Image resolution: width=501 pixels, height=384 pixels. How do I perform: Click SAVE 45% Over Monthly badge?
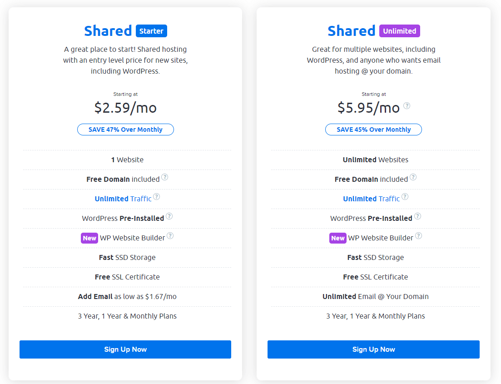(373, 130)
